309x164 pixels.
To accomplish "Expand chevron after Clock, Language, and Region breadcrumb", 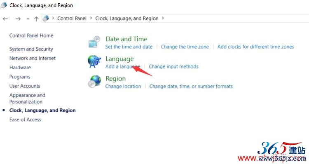I will pyautogui.click(x=163, y=18).
